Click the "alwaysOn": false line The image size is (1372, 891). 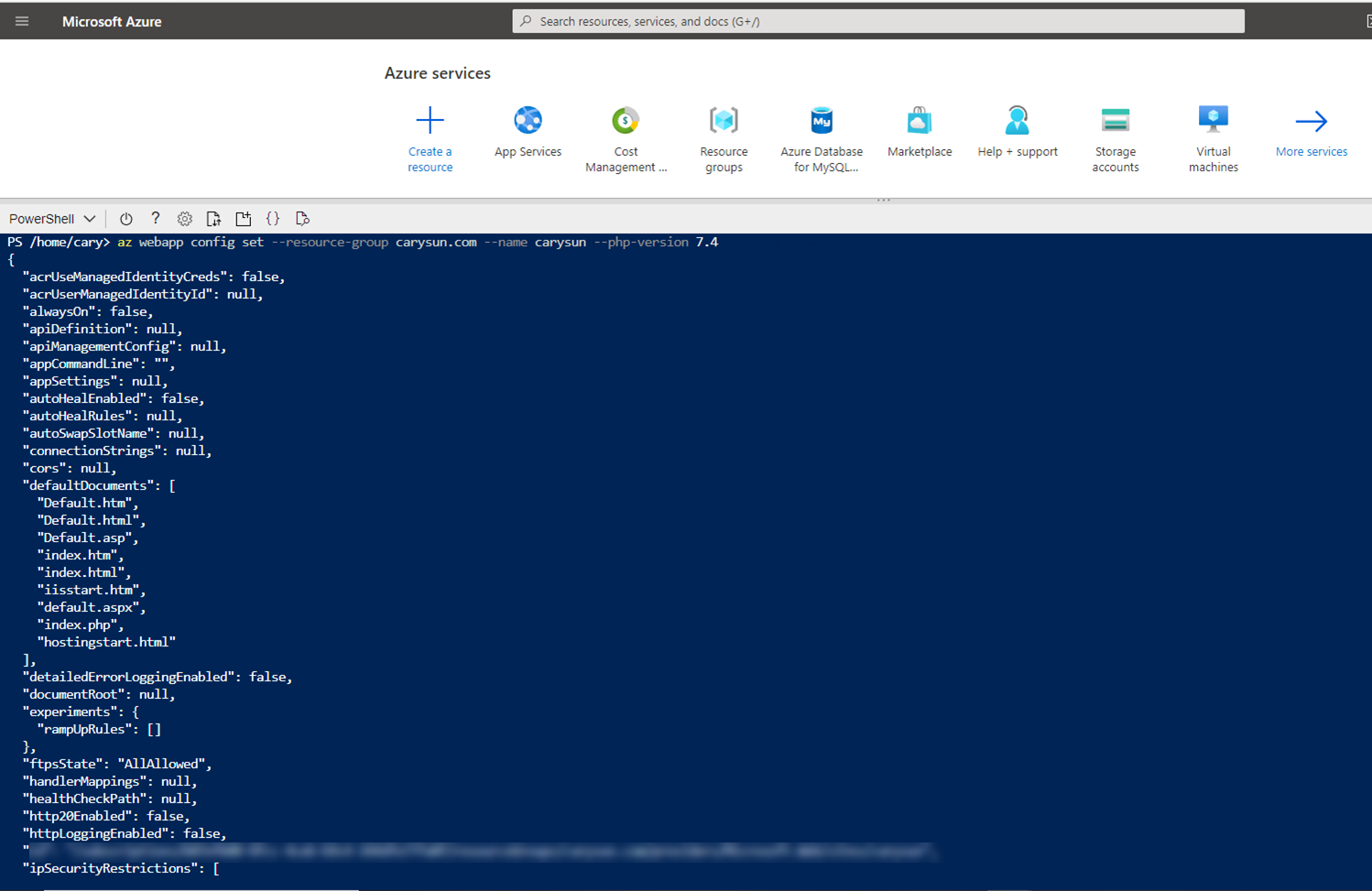tap(88, 312)
